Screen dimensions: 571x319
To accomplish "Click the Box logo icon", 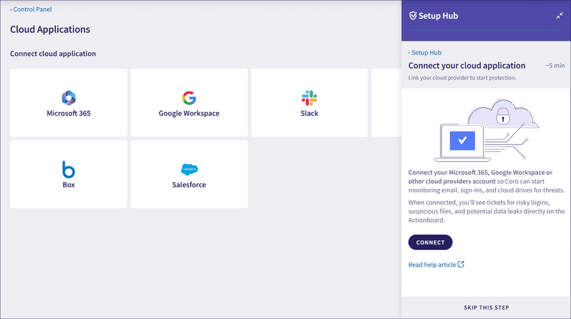I will point(68,169).
